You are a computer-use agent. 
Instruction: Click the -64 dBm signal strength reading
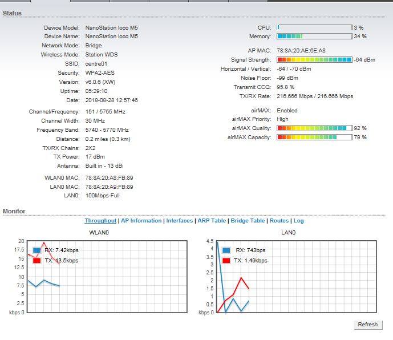[x=364, y=60]
